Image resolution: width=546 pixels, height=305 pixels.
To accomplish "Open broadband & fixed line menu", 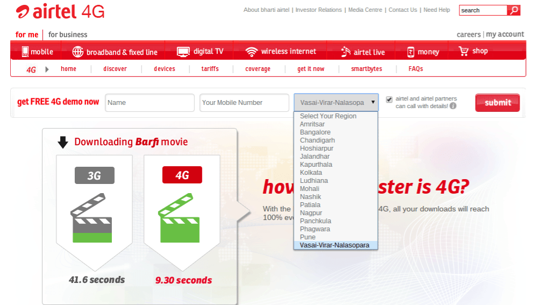I will click(x=114, y=52).
